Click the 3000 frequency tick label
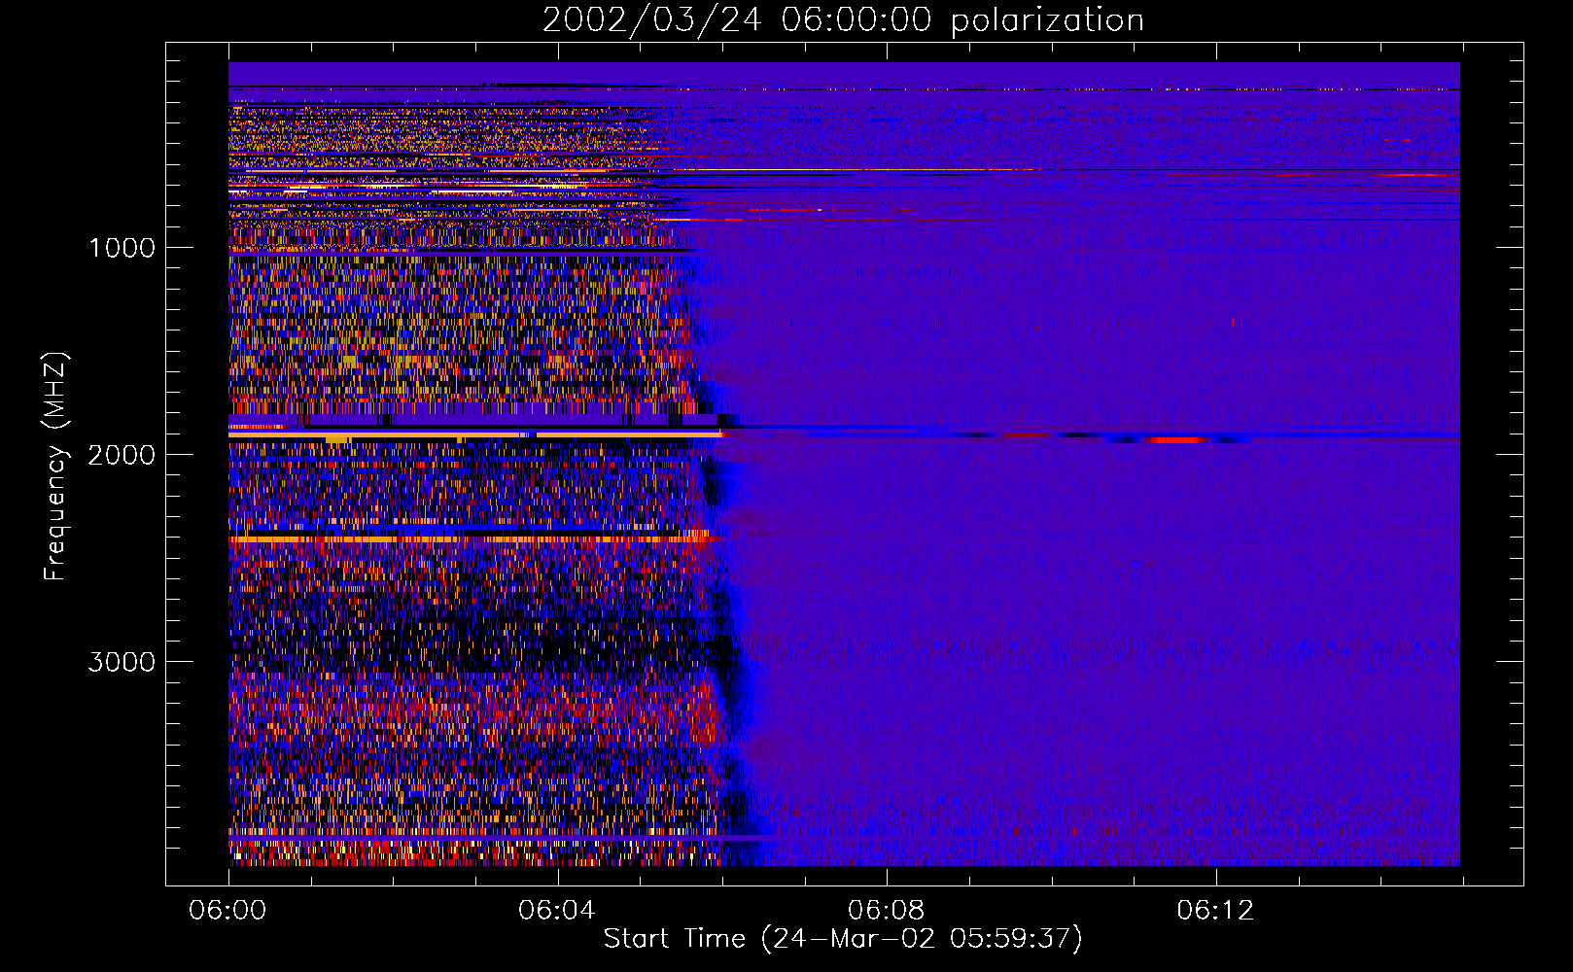 point(122,662)
